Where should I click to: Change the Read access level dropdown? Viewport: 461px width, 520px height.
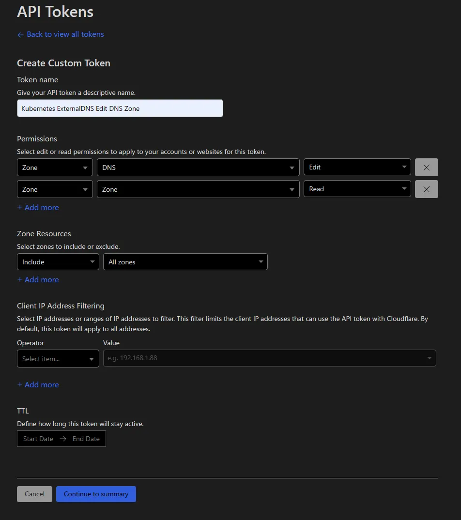357,189
